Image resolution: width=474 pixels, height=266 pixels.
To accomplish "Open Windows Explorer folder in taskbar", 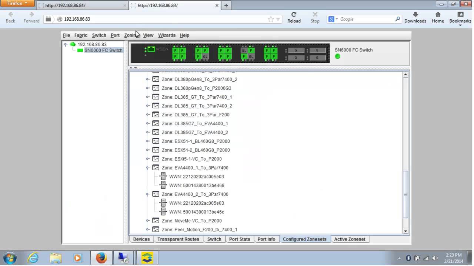I will (x=56, y=258).
